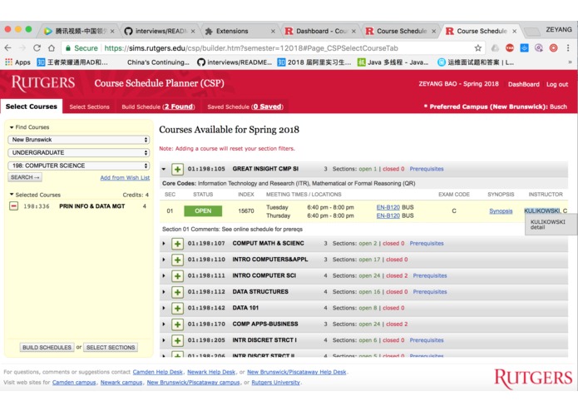Click the Rutgers logo in header
Screen dimensions: 578x411
tap(43, 83)
